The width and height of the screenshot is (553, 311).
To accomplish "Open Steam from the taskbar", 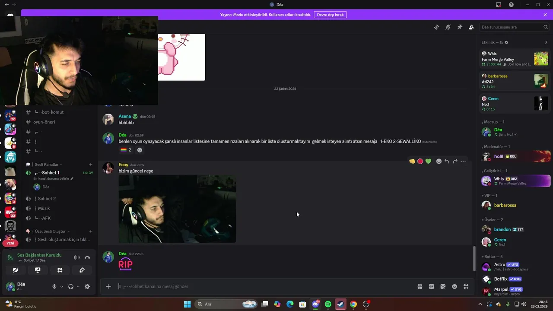I will pyautogui.click(x=340, y=304).
